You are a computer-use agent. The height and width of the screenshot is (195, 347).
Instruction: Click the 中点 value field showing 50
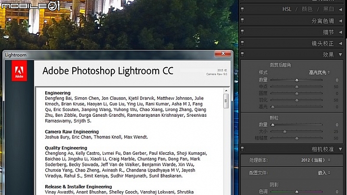(x=336, y=86)
